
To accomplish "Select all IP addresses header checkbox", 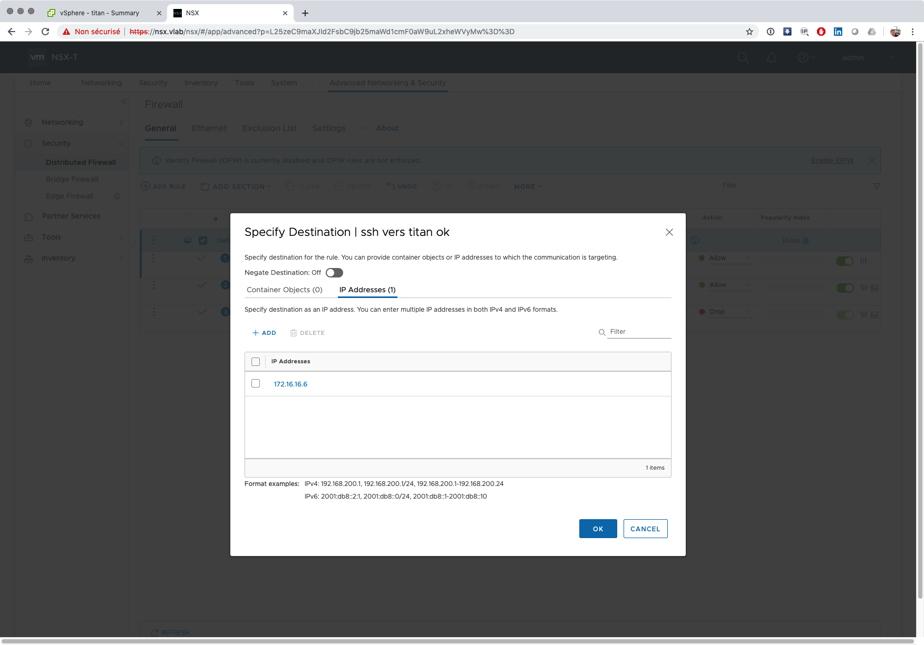I will click(256, 362).
